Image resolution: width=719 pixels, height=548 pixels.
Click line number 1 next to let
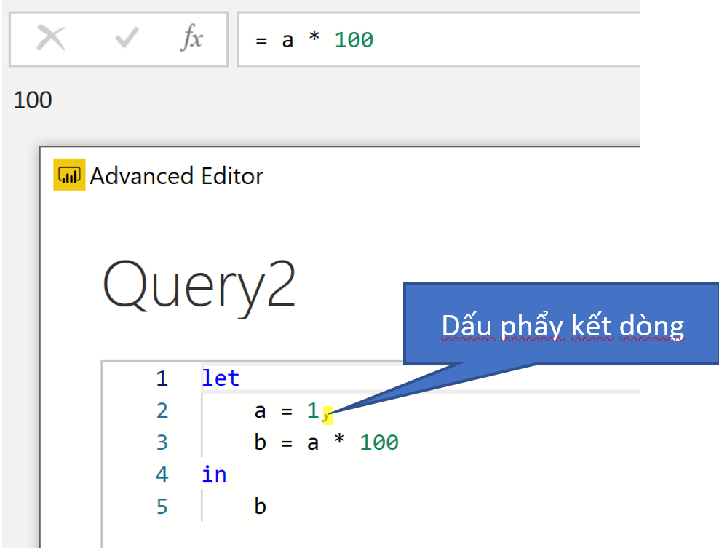[162, 378]
